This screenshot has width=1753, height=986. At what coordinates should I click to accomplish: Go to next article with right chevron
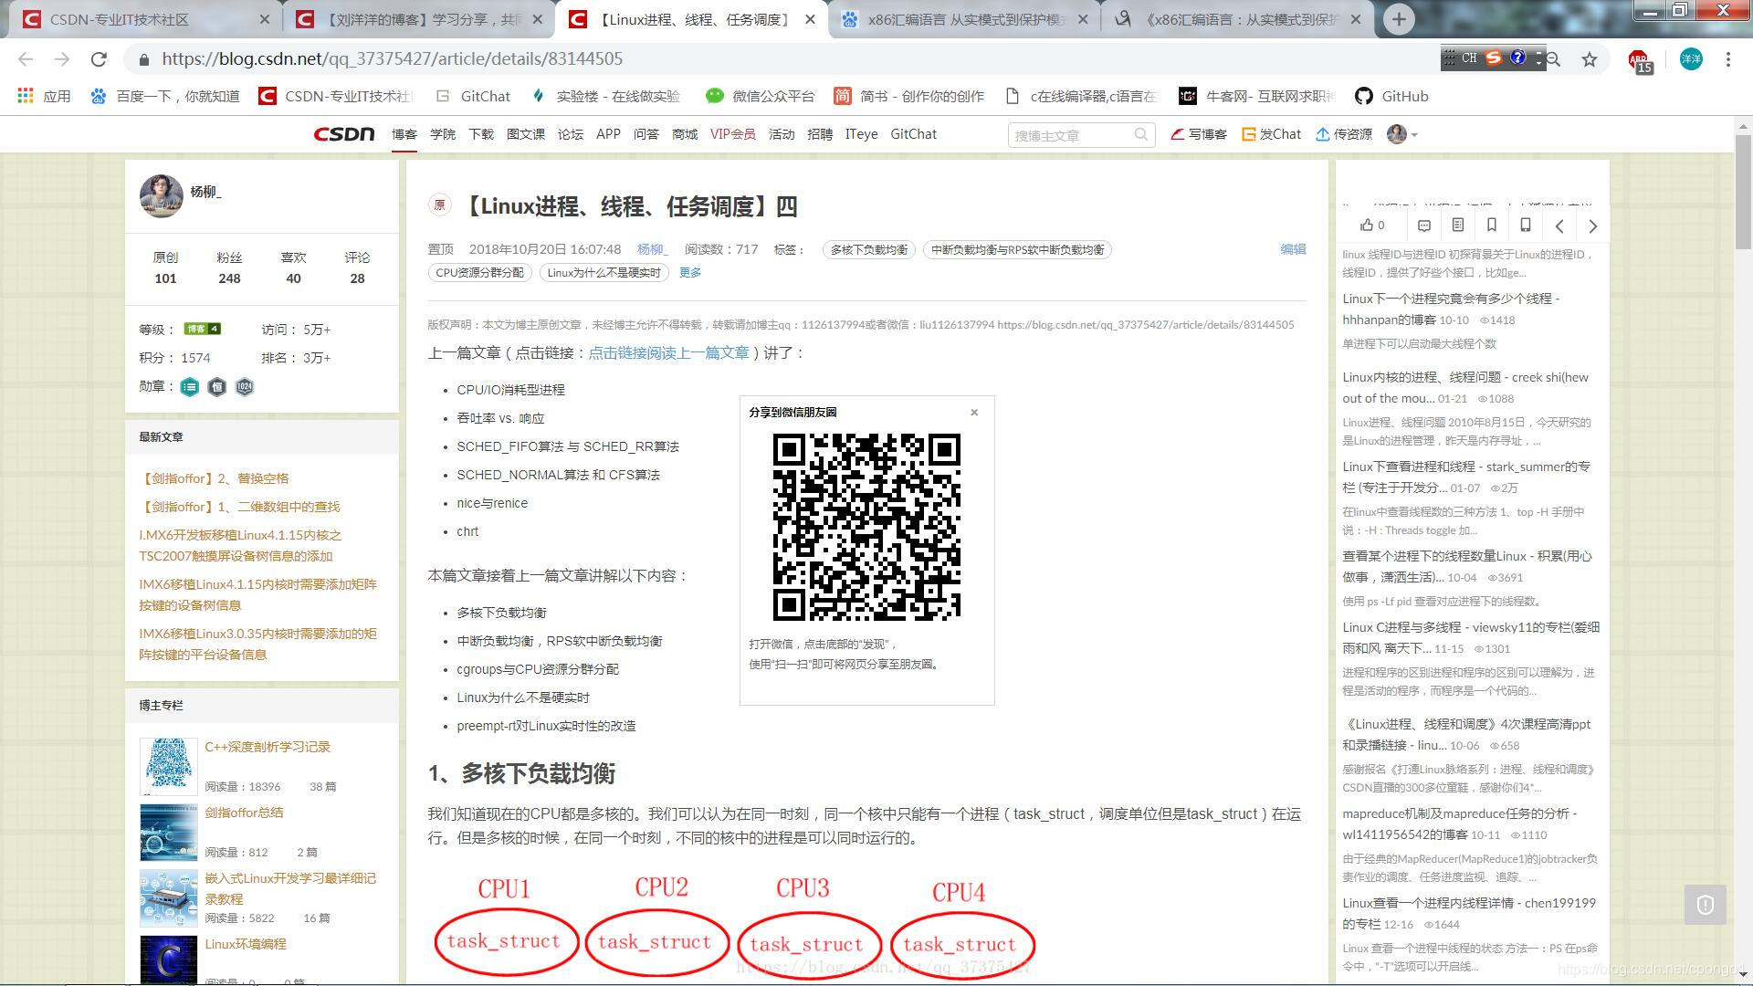1593,226
